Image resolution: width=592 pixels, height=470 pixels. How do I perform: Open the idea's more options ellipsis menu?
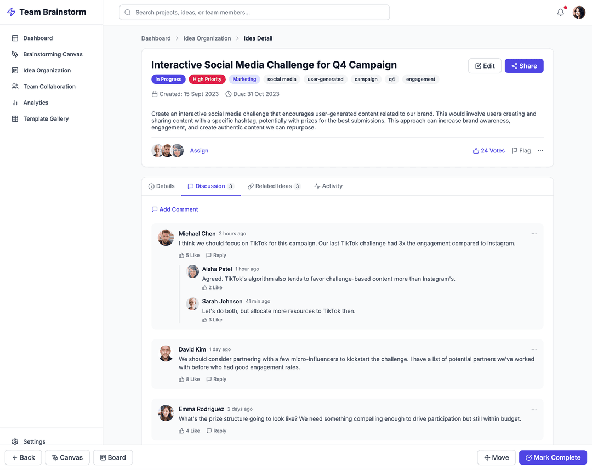pyautogui.click(x=540, y=151)
